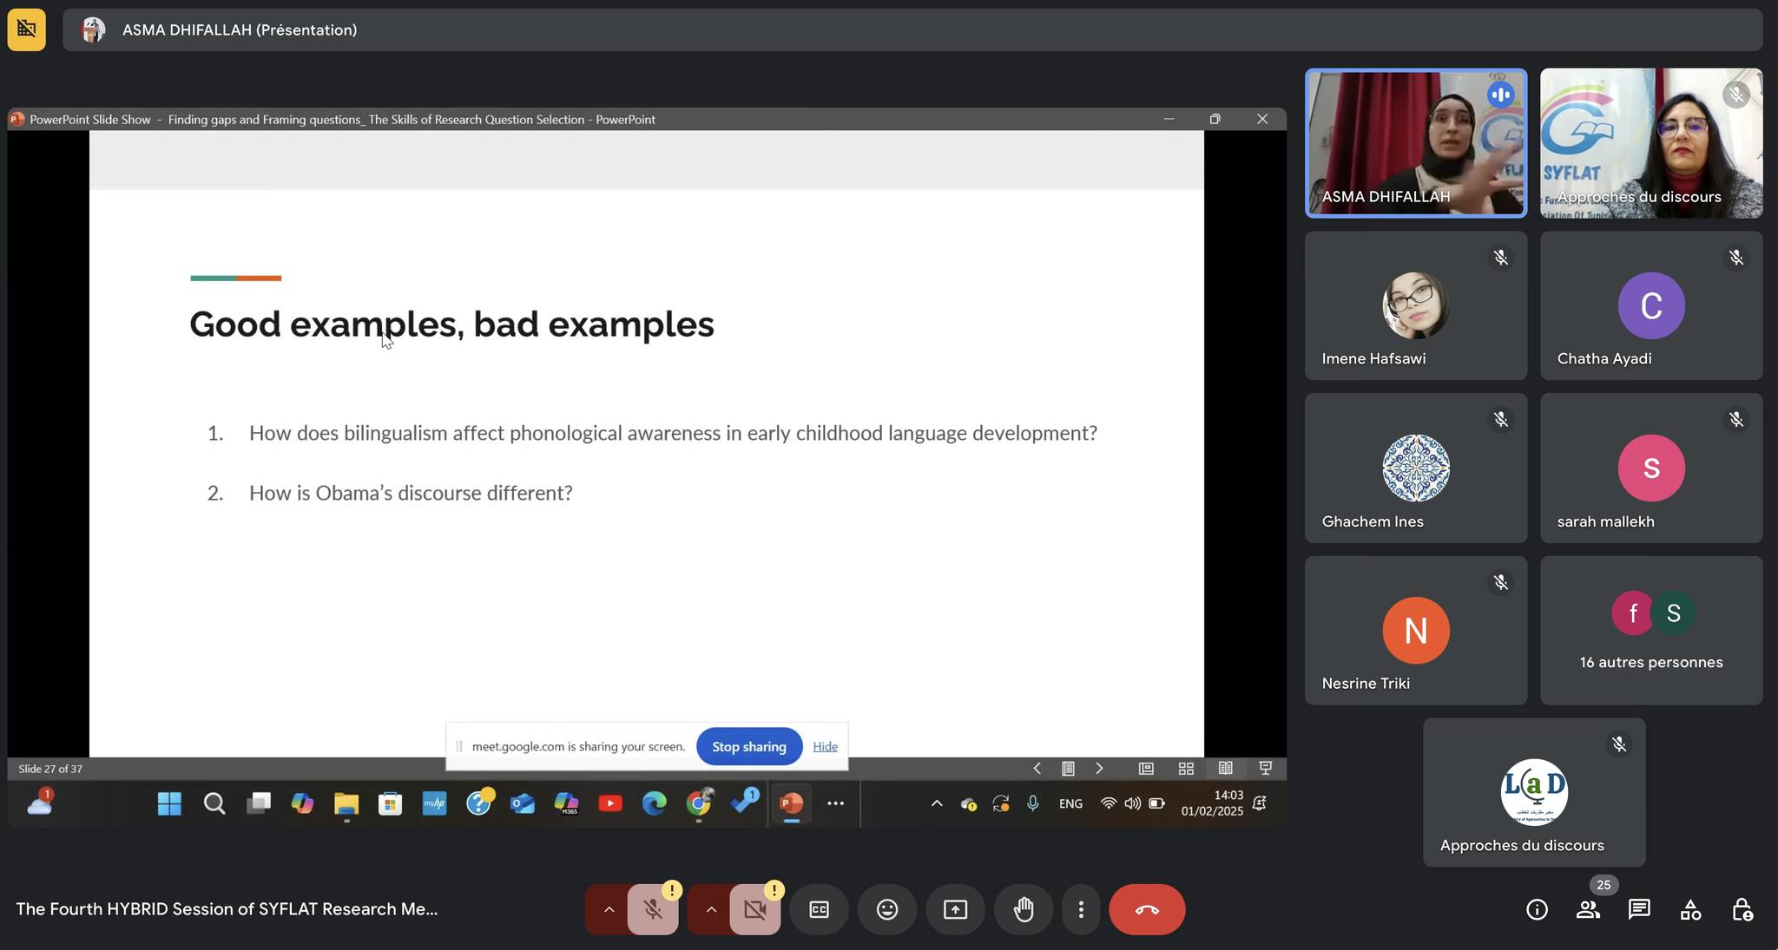Leave the call with red button

tap(1146, 909)
